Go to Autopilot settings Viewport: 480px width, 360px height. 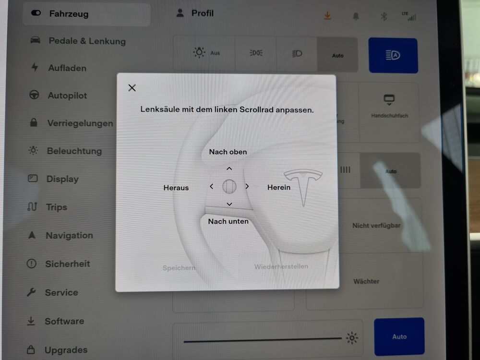[x=67, y=96]
